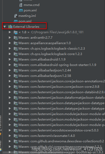Expand druid-spring-boot-starter:1.1.9 library

[x=10, y=65]
